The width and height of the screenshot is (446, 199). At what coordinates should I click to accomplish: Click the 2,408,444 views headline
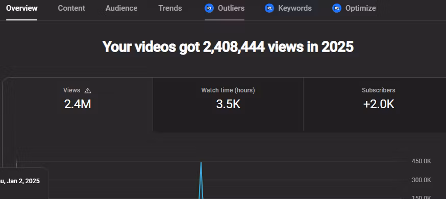228,46
